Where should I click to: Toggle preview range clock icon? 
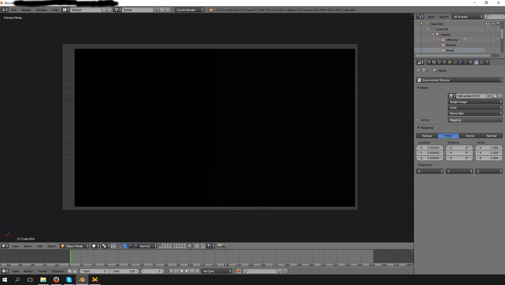click(x=70, y=271)
